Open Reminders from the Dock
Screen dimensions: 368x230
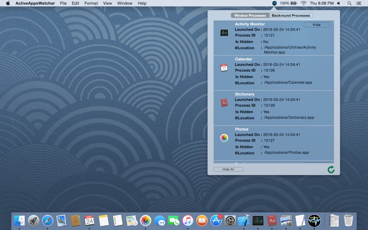coord(118,221)
